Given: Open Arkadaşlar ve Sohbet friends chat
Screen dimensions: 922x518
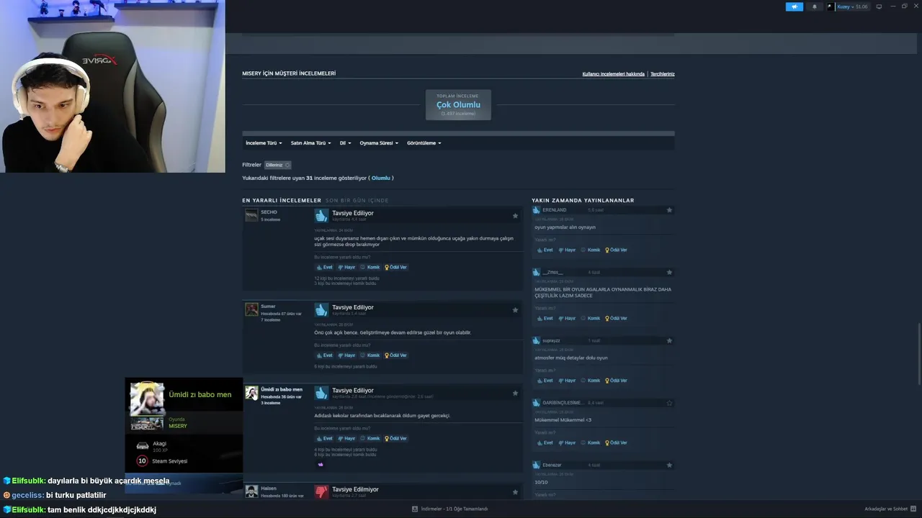Looking at the screenshot, I should (x=890, y=509).
